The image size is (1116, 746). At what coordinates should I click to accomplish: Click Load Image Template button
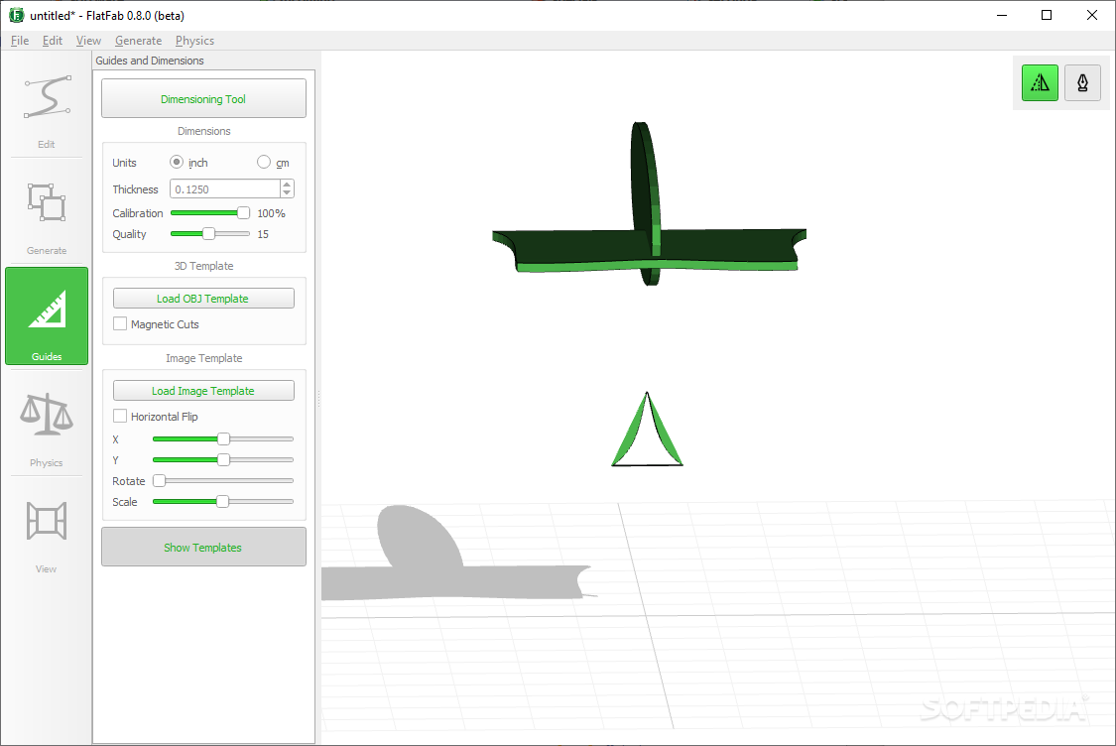(x=203, y=391)
